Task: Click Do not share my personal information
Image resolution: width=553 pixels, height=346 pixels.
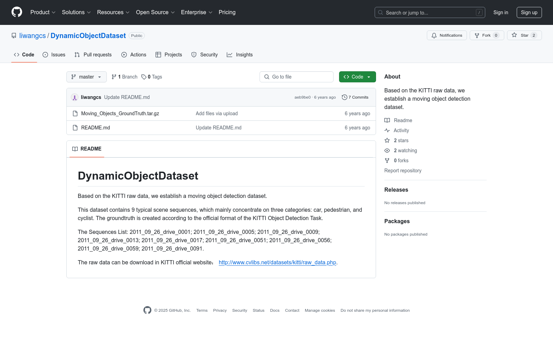Action: point(375,310)
